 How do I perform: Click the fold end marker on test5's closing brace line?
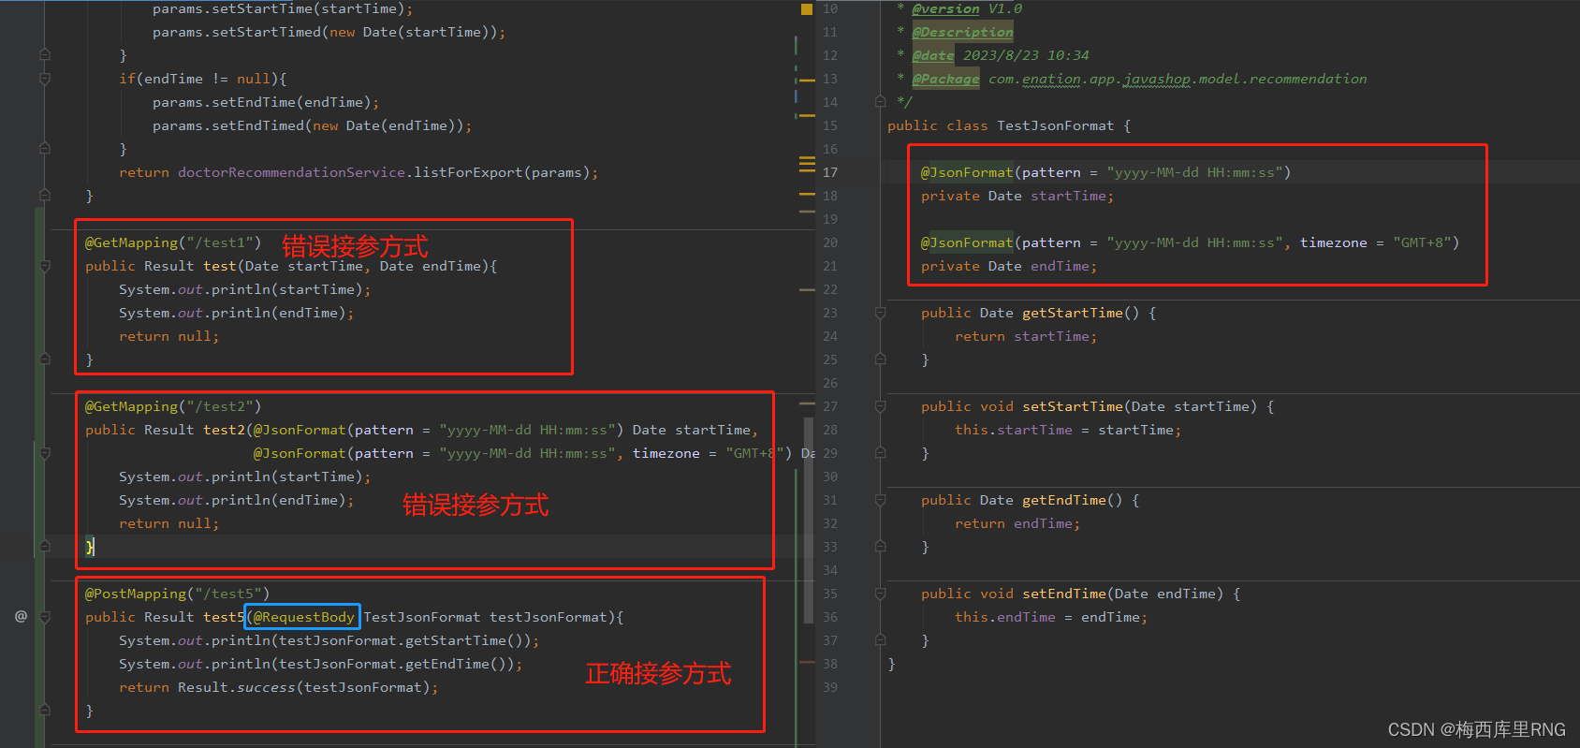point(45,711)
